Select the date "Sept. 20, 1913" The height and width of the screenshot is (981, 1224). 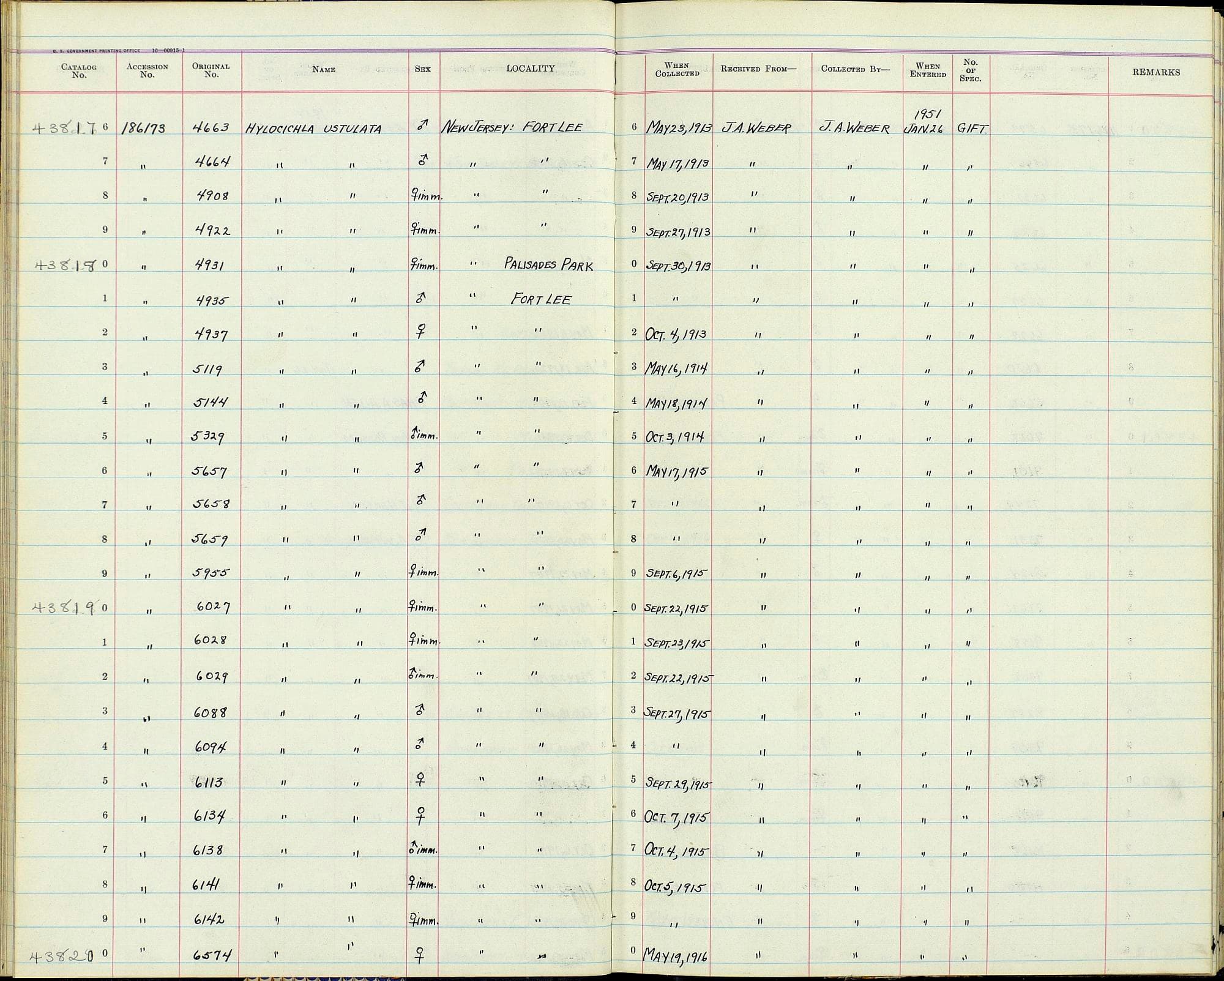(x=678, y=197)
